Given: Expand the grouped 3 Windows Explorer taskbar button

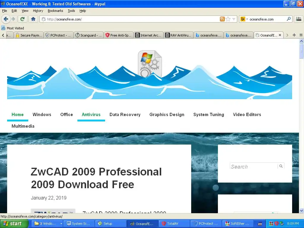Looking at the screenshot, I should click(x=61, y=224).
